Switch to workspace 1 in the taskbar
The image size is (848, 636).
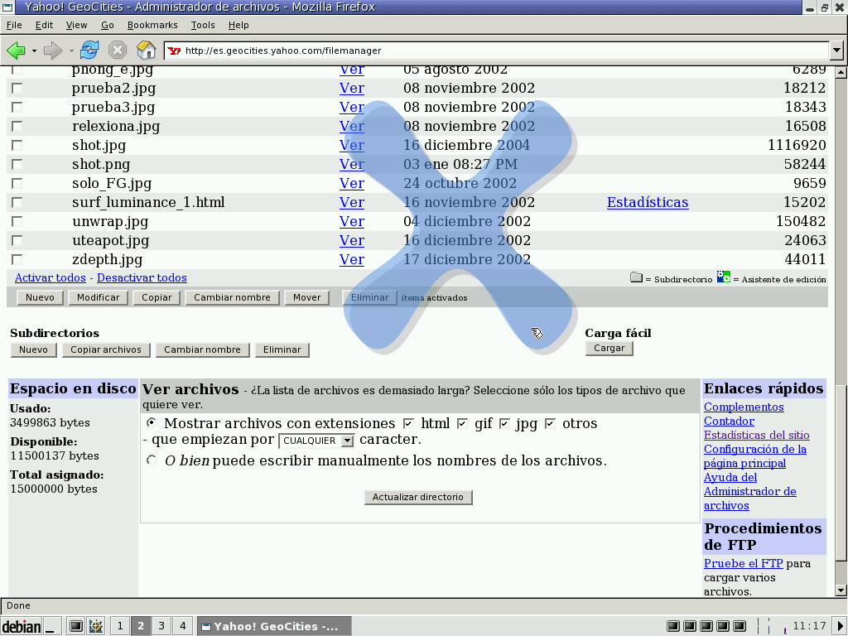tap(120, 626)
